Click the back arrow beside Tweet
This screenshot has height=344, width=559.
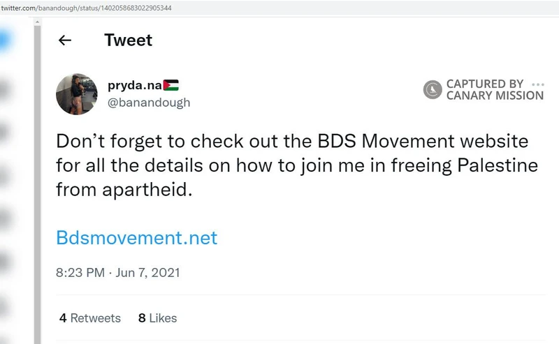65,40
